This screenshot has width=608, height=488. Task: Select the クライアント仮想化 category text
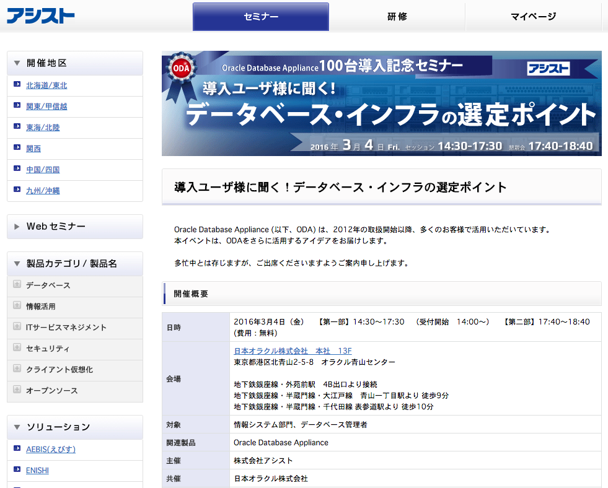pyautogui.click(x=59, y=370)
